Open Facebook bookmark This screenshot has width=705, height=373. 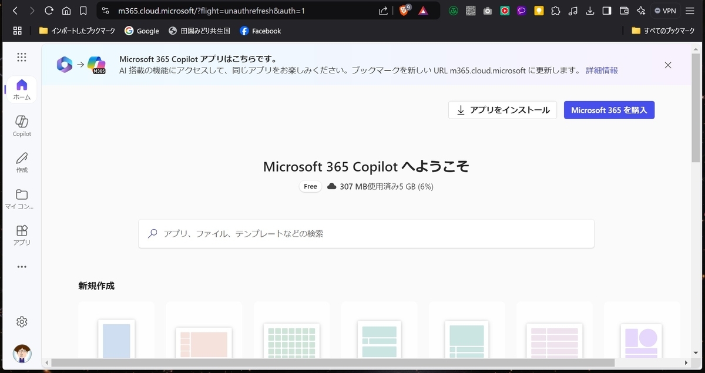click(x=260, y=31)
